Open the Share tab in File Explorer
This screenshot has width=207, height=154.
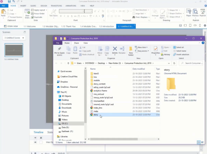pyautogui.click(x=77, y=43)
